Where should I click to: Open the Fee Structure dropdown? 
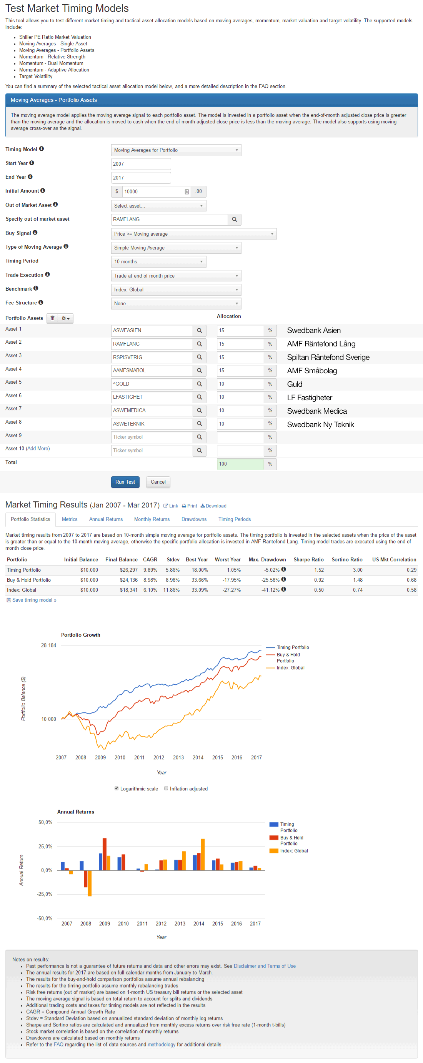point(176,303)
